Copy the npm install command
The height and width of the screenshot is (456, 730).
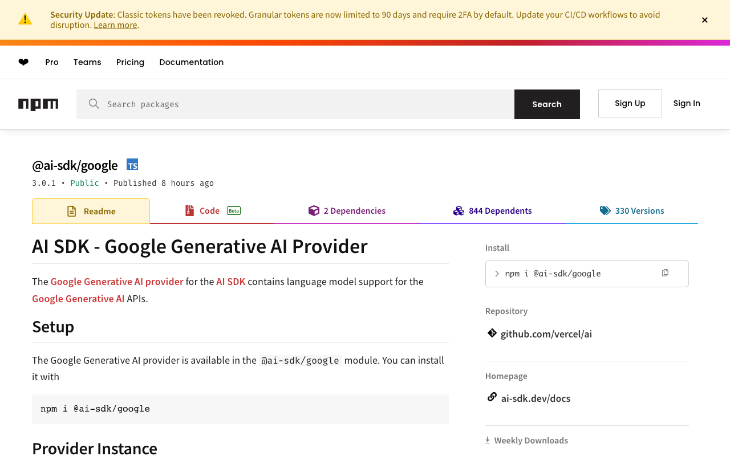coord(665,273)
